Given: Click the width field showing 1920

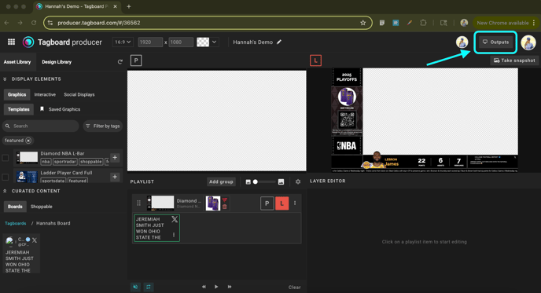Looking at the screenshot, I should click(150, 42).
